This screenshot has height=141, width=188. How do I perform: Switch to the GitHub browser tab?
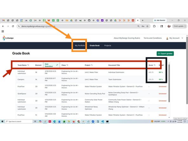(89, 20)
